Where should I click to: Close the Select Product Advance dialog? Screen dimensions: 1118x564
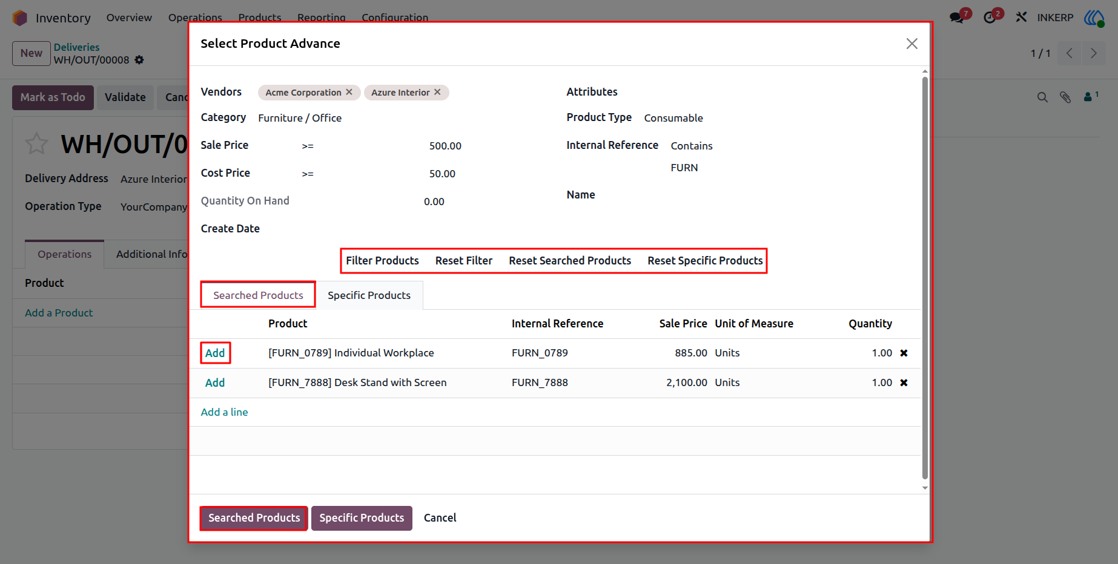pyautogui.click(x=911, y=44)
